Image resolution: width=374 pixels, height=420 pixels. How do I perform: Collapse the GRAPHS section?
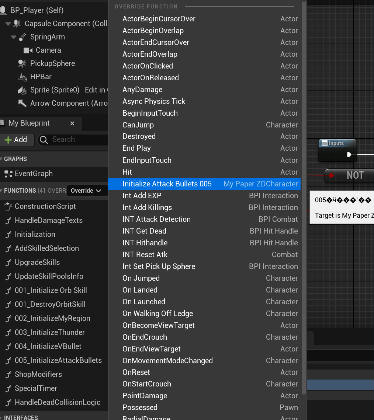[x=1, y=159]
